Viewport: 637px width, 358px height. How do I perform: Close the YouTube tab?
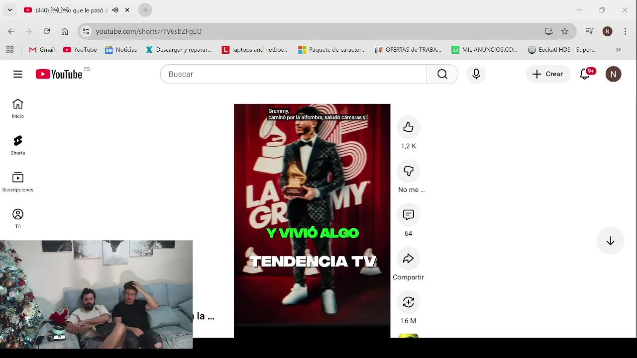tap(127, 10)
